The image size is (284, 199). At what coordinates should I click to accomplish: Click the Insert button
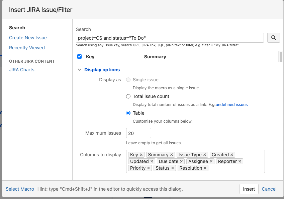[249, 189]
